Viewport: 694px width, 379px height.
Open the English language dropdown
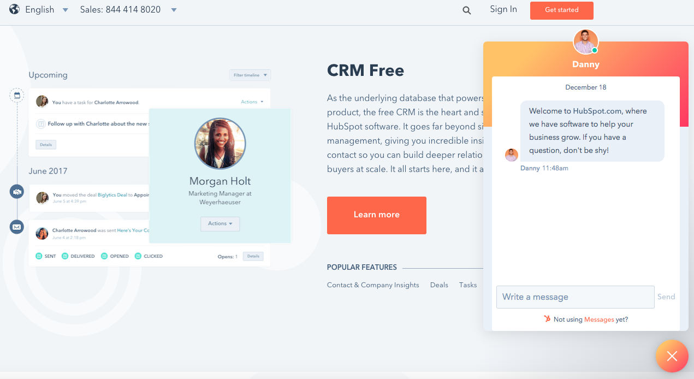click(46, 9)
